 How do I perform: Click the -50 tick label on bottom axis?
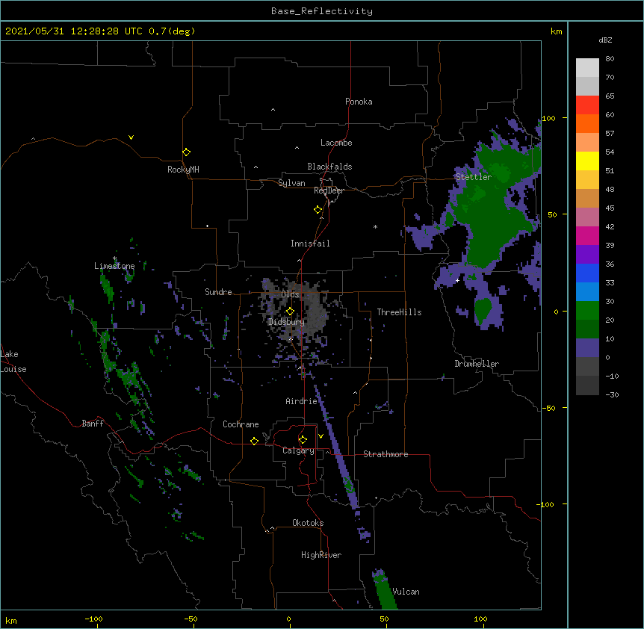pos(191,619)
